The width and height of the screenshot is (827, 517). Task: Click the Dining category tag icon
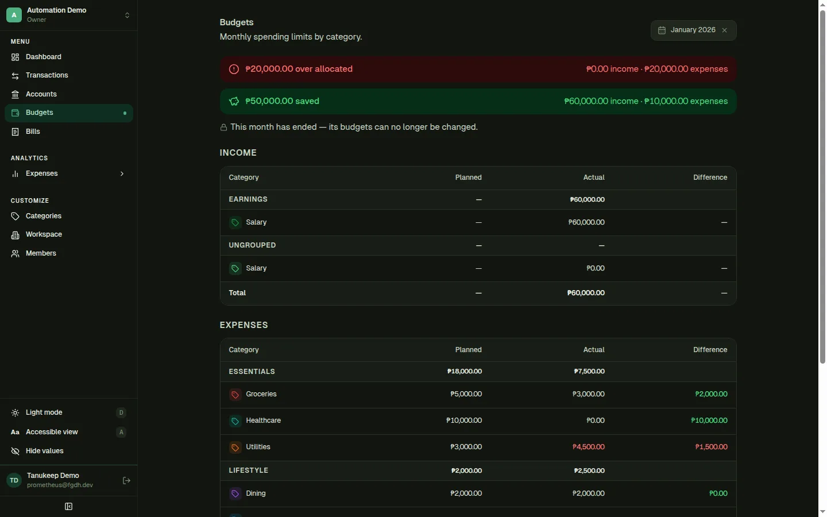coord(235,493)
